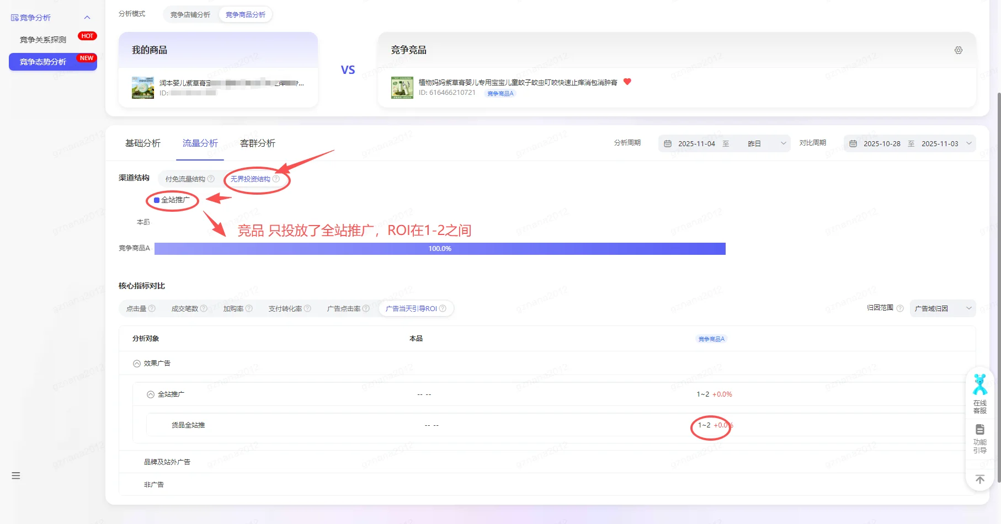Click the page vertical scrollbar
The width and height of the screenshot is (1001, 524).
[998, 287]
